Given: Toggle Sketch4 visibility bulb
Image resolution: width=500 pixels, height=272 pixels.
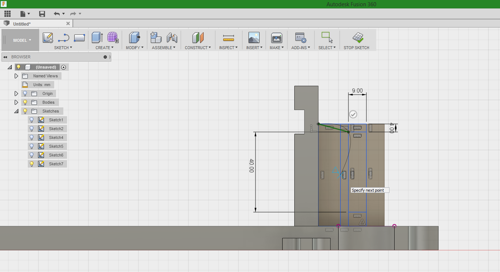Looking at the screenshot, I should point(31,137).
